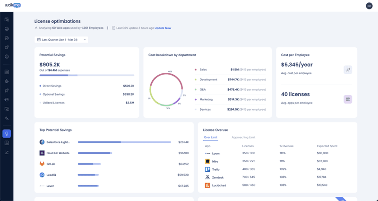
Task: Click the Update Now link
Action: click(x=163, y=28)
